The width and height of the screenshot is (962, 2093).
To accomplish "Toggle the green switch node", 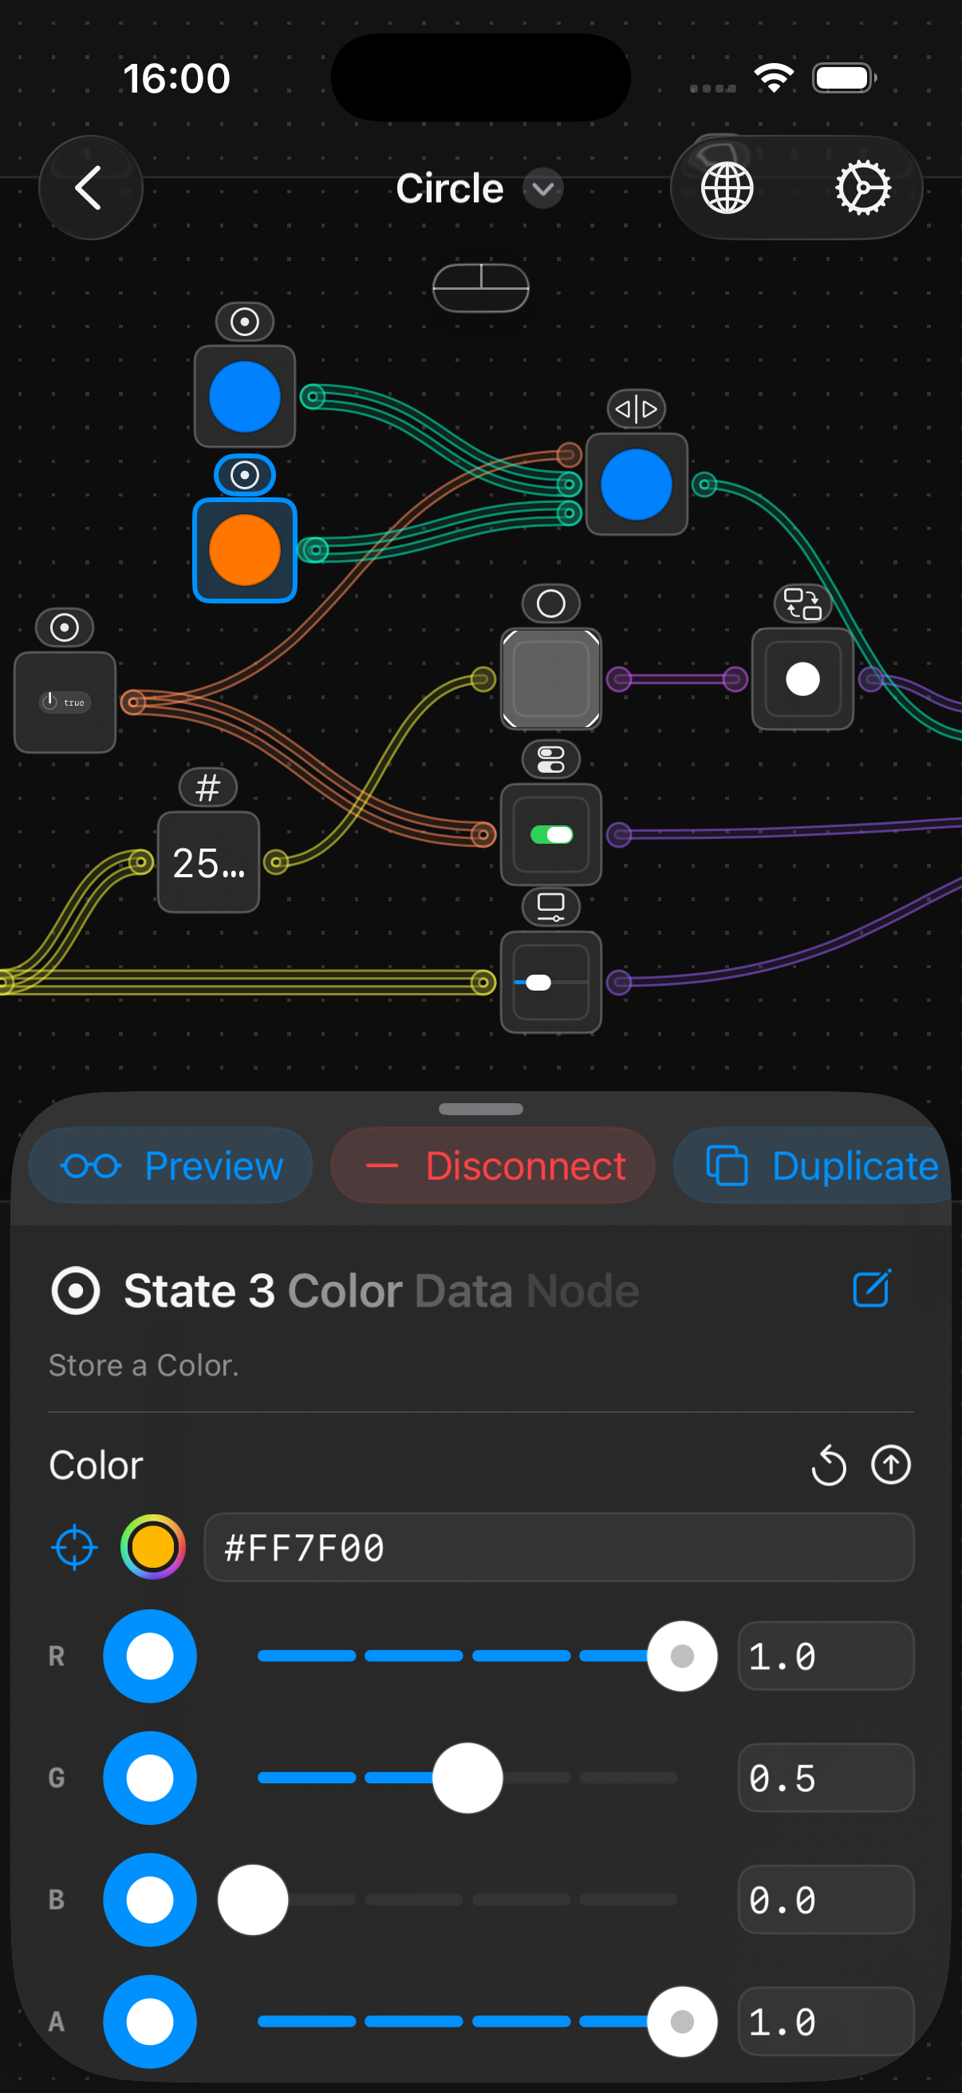I will pos(551,834).
